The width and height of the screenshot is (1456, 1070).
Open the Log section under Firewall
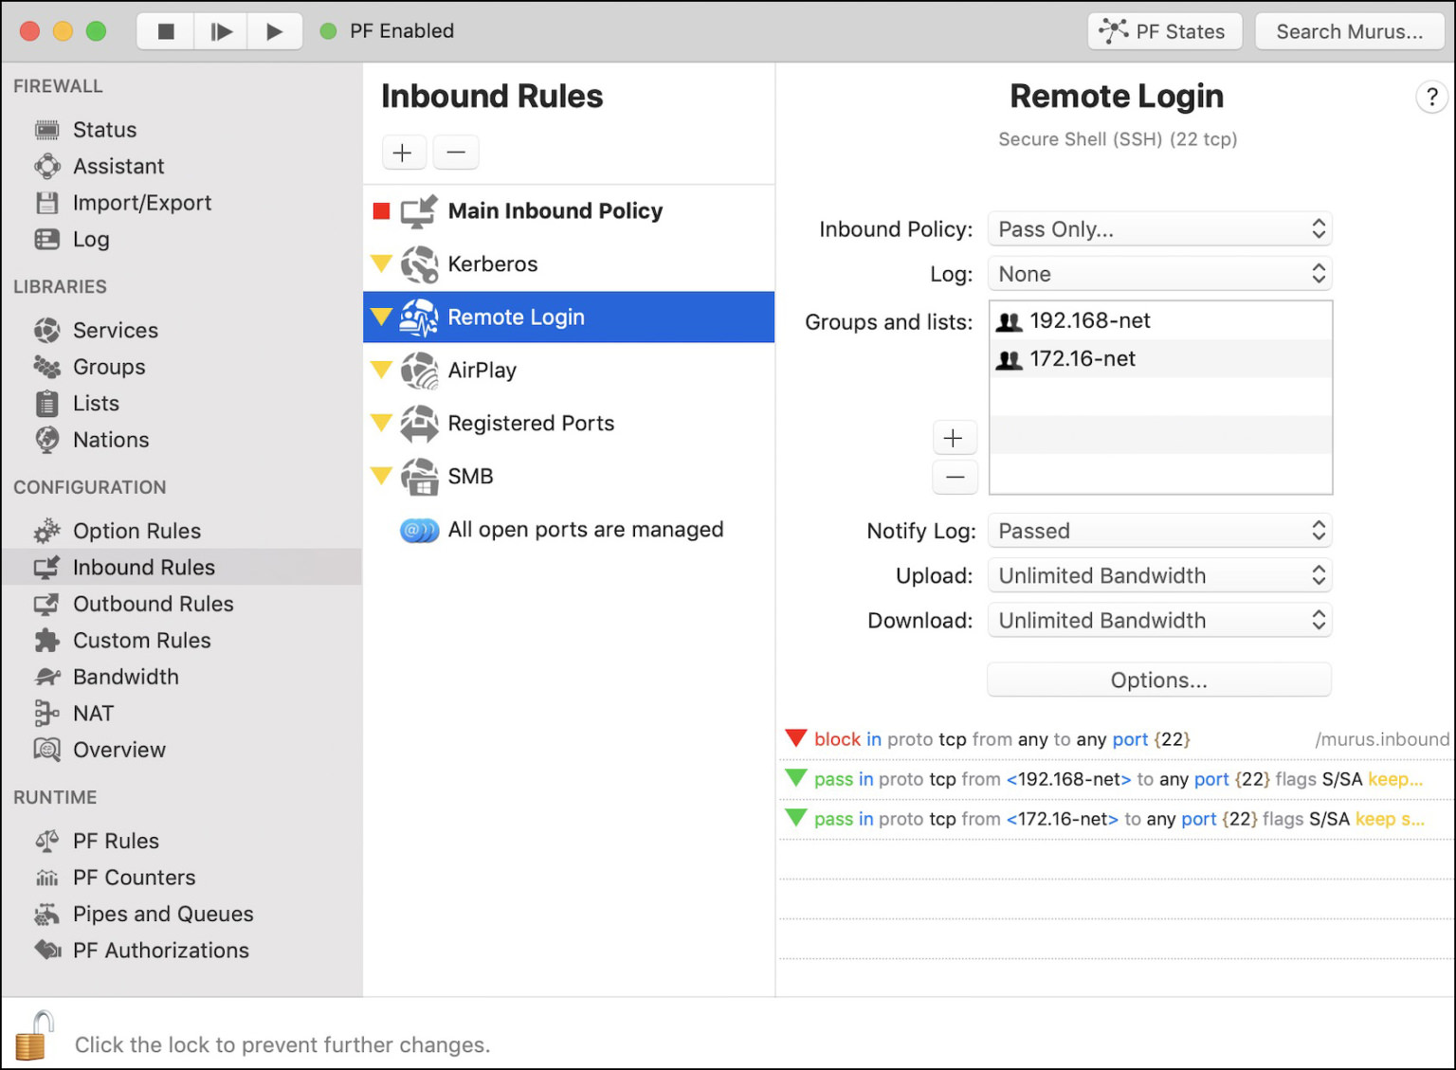(x=46, y=240)
